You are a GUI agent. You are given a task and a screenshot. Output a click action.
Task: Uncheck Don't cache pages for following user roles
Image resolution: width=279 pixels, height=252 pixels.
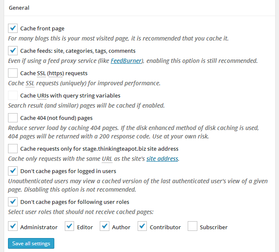pyautogui.click(x=13, y=201)
